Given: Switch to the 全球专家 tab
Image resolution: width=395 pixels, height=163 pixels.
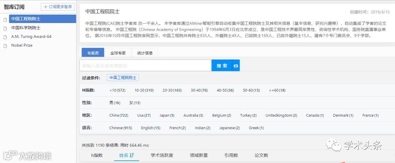Looking at the screenshot, I should tap(118, 53).
